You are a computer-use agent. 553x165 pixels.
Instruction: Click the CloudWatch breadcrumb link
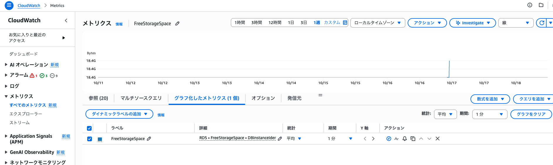29,6
